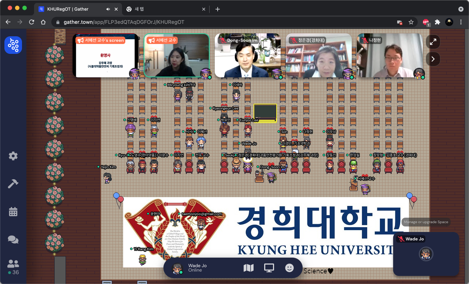Click the camera blocked icon in address bar

tap(399, 22)
